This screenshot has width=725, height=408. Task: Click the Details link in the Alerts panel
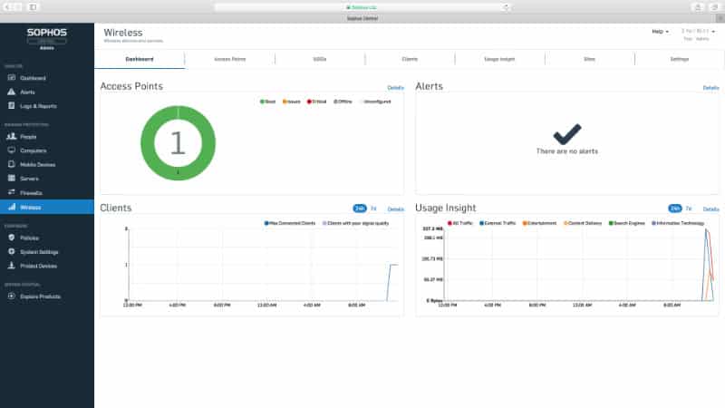click(x=710, y=88)
